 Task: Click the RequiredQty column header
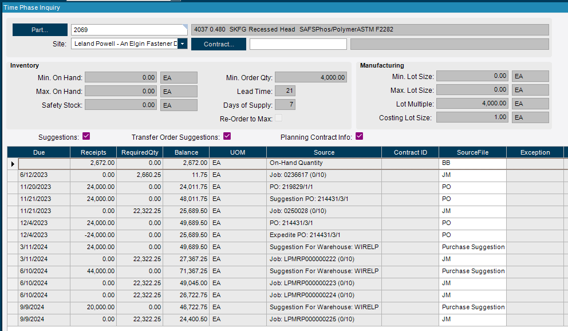point(140,152)
